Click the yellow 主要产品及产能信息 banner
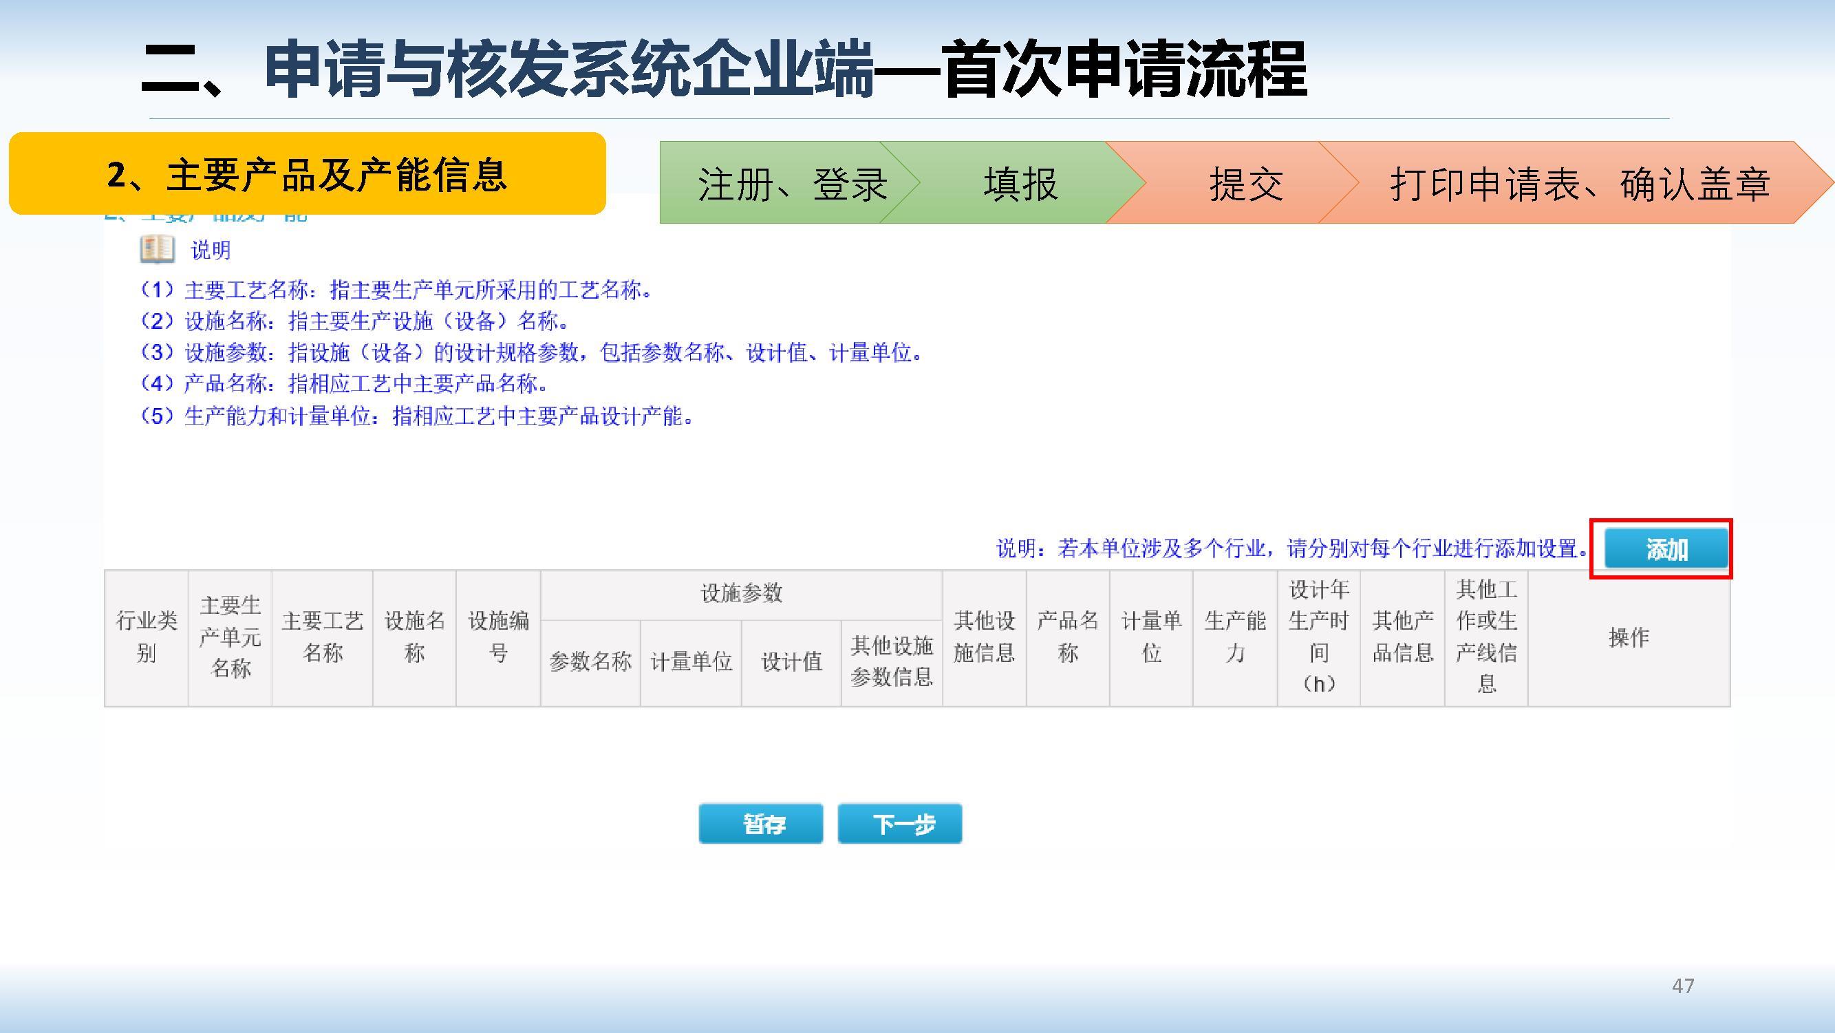Screen dimensions: 1835x1033 pyautogui.click(x=306, y=175)
